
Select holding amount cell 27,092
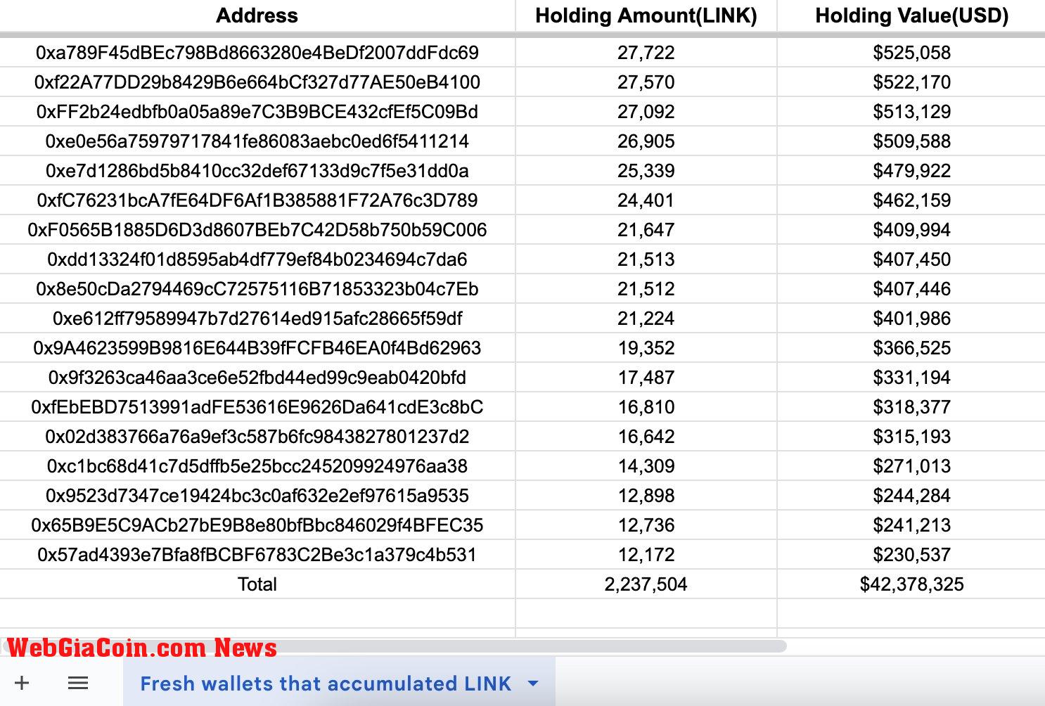click(646, 112)
